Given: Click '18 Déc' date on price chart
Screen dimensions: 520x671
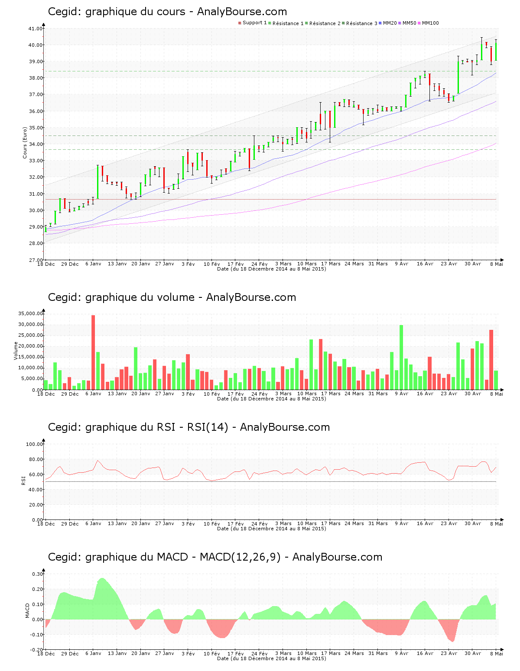Looking at the screenshot, I should pos(46,264).
